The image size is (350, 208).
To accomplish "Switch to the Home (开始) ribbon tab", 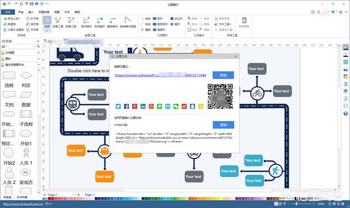I will coord(21,12).
